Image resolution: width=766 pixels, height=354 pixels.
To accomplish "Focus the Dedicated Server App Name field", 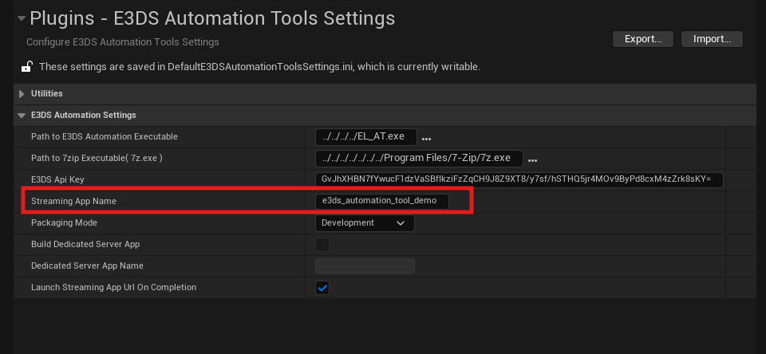I will (x=365, y=266).
